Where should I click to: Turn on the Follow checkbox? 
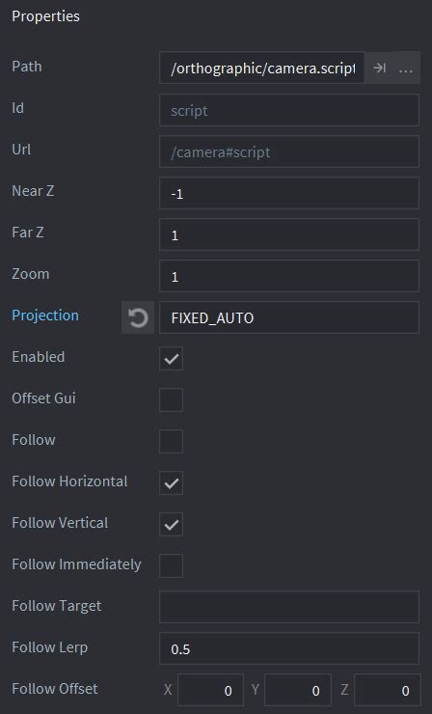172,441
